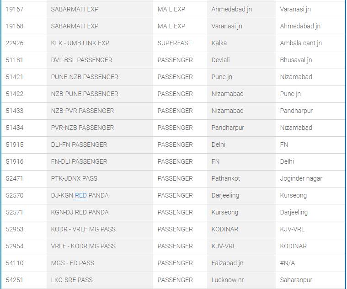Select DLI-FN PASSENGER train name
347x289 pixels.
[79, 144]
